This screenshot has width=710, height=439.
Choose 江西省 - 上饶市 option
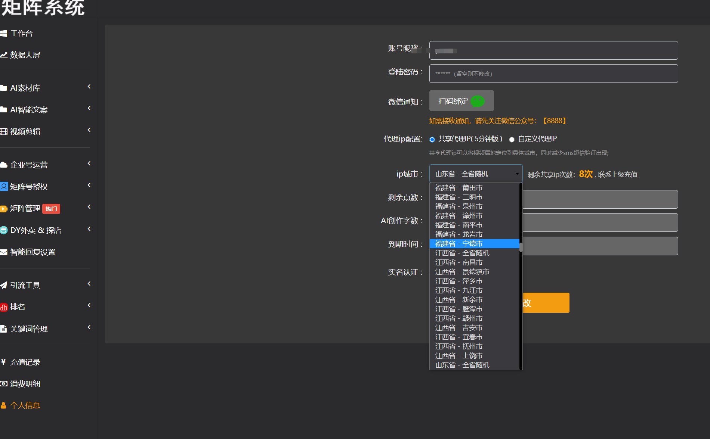(474, 356)
